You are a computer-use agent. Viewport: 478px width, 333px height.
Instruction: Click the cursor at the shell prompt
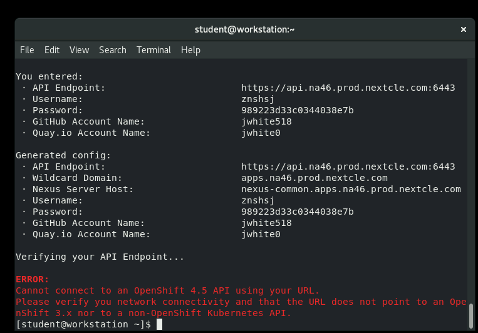159,324
